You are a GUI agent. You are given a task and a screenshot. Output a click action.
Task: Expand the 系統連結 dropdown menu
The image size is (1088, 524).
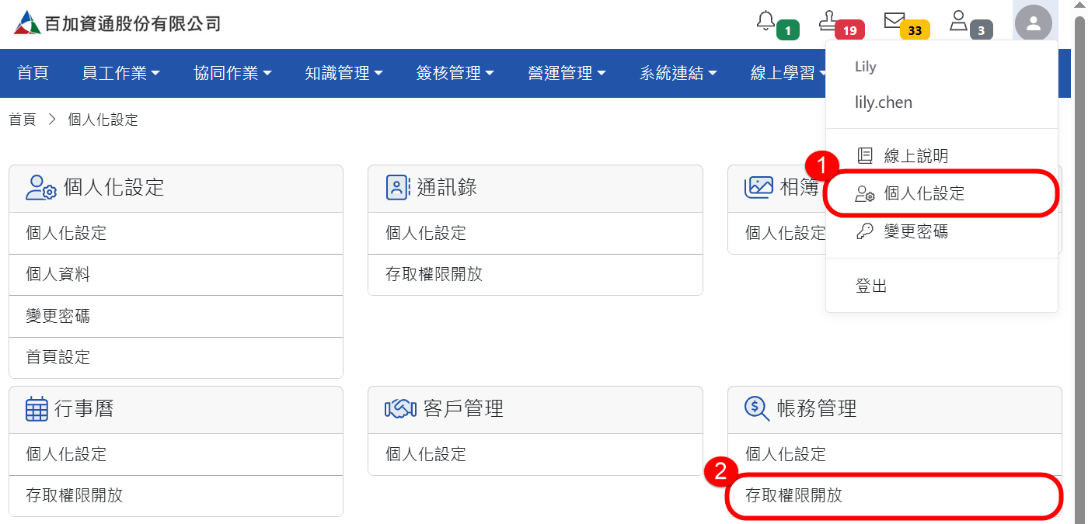[678, 73]
